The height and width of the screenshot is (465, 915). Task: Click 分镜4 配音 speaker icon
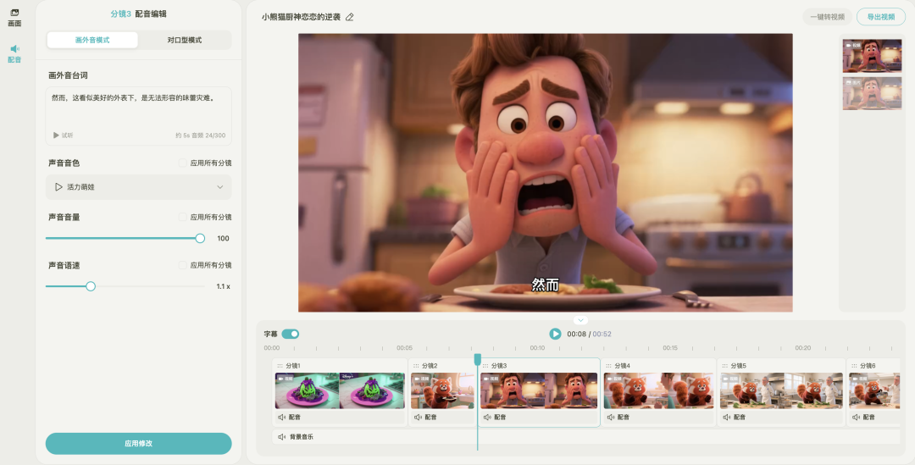pyautogui.click(x=610, y=418)
